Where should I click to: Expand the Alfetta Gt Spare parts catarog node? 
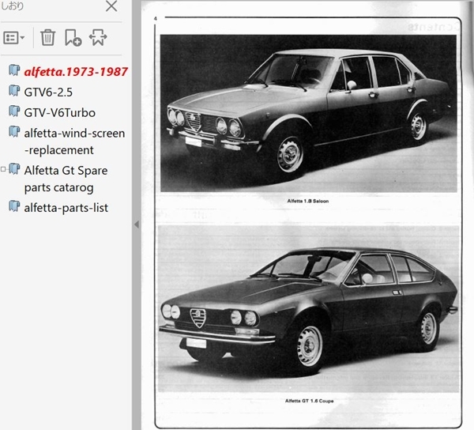(x=3, y=169)
